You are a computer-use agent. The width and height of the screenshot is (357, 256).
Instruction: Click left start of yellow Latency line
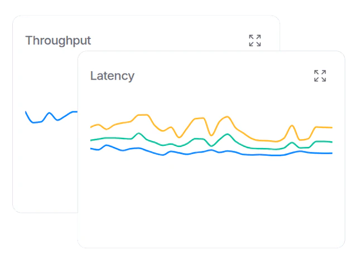point(91,127)
